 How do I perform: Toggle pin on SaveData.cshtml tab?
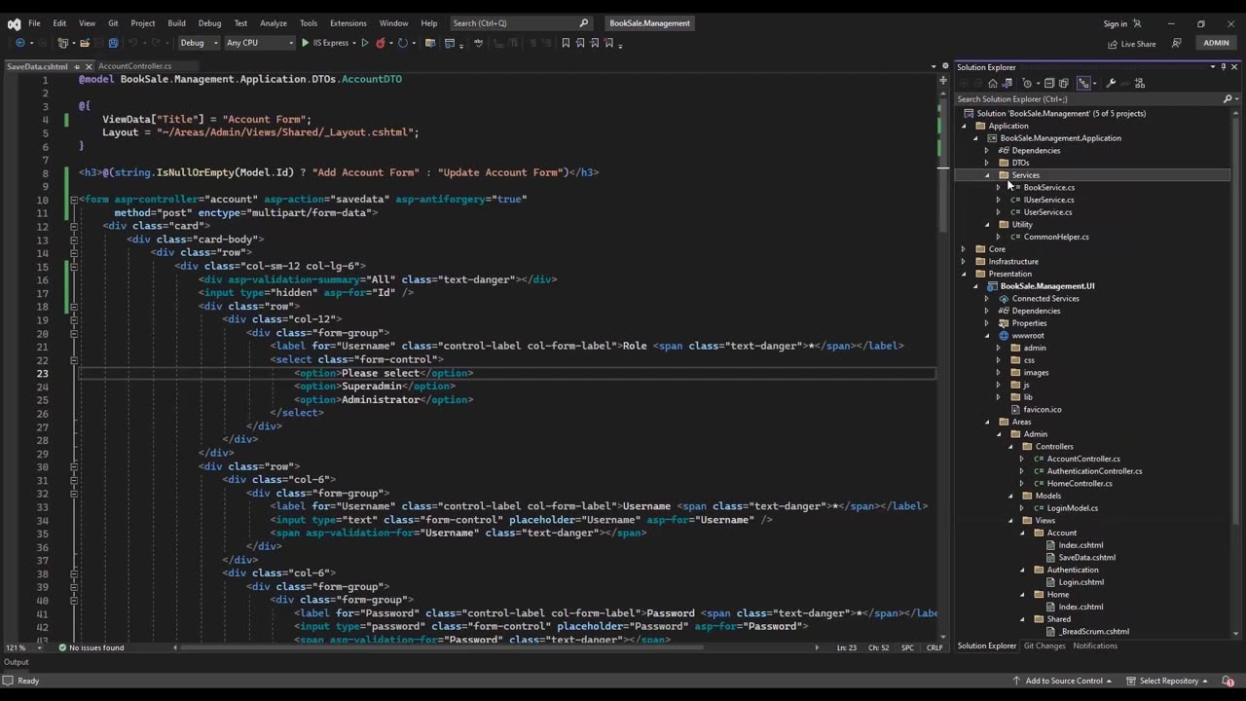(77, 67)
